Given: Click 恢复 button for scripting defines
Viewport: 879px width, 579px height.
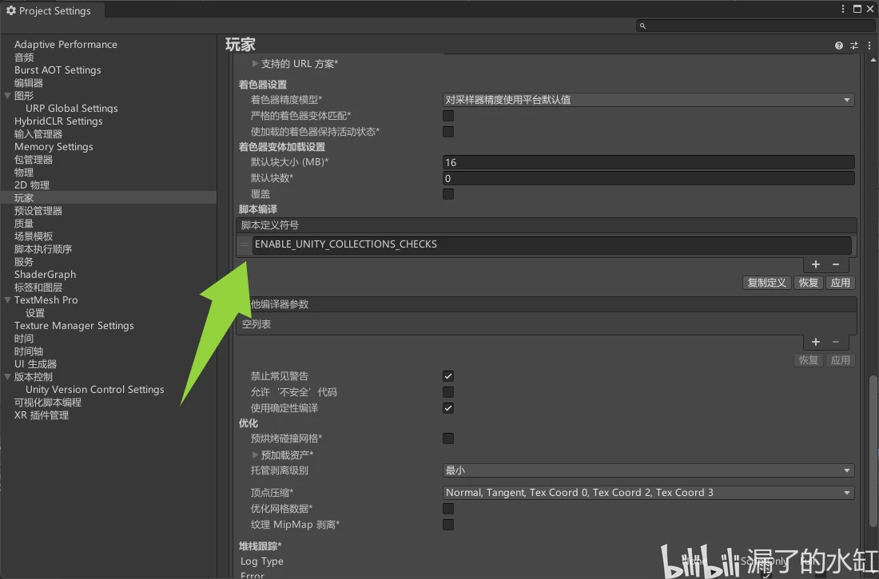Looking at the screenshot, I should coord(809,283).
